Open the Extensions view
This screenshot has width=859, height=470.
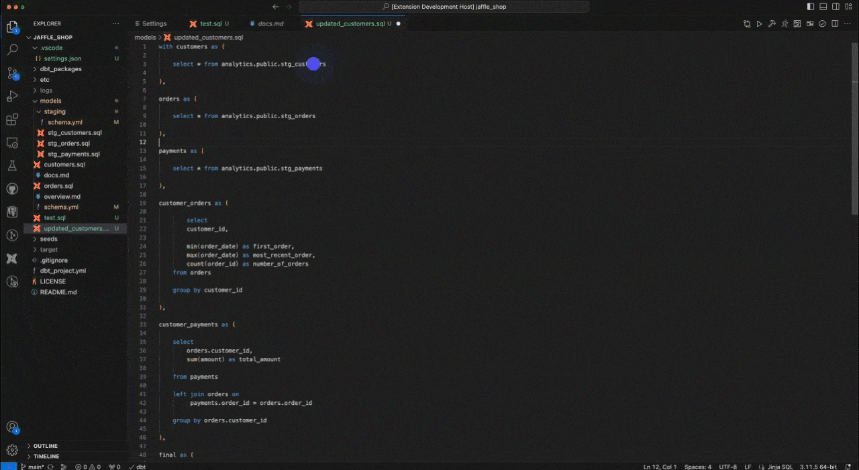coord(12,120)
